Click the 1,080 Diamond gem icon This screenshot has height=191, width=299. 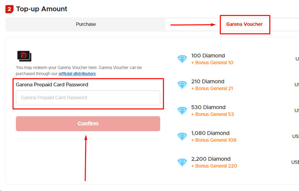182,136
